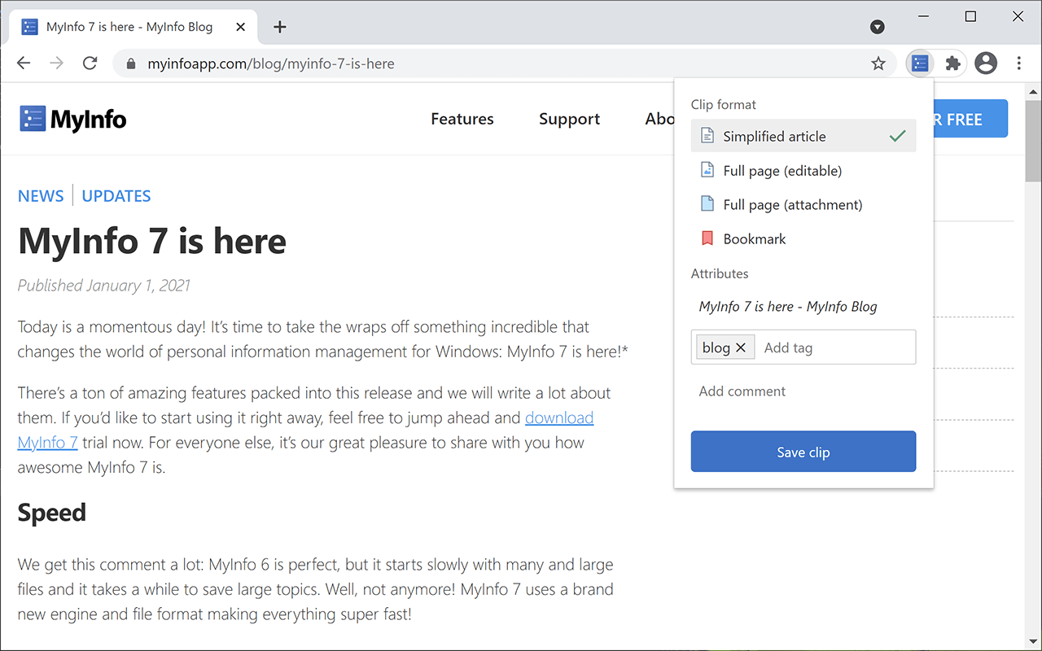
Task: Open the UPDATES category link
Action: [x=116, y=196]
